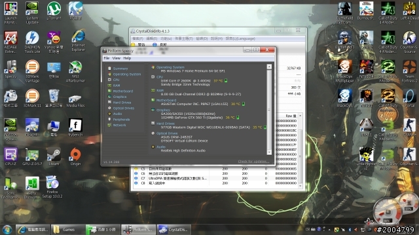This screenshot has height=235, width=419.
Task: Open Internet Explorer desktop shortcut
Action: point(79,40)
